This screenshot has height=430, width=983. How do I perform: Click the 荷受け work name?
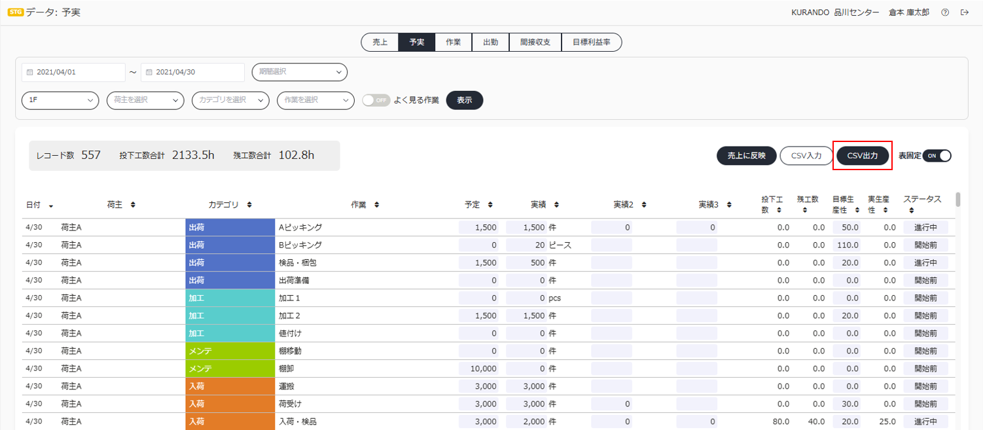pyautogui.click(x=290, y=404)
